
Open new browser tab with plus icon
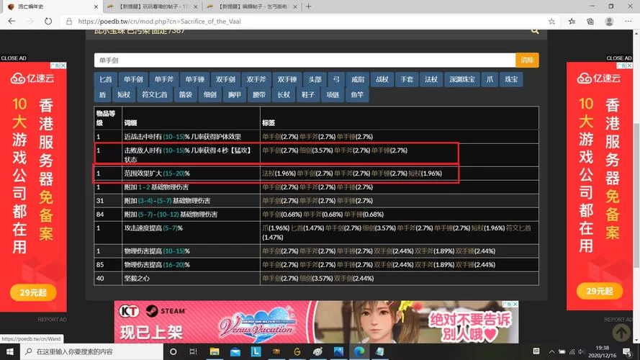(309, 6)
